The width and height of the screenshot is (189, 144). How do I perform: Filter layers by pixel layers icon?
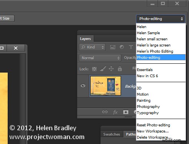[113, 47]
